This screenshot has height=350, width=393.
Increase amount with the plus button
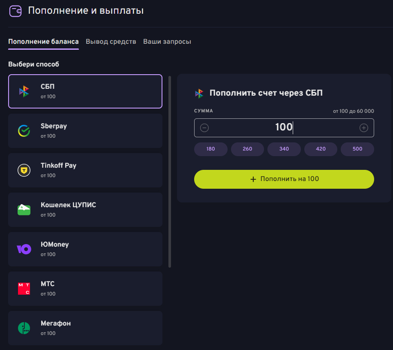[x=364, y=128]
